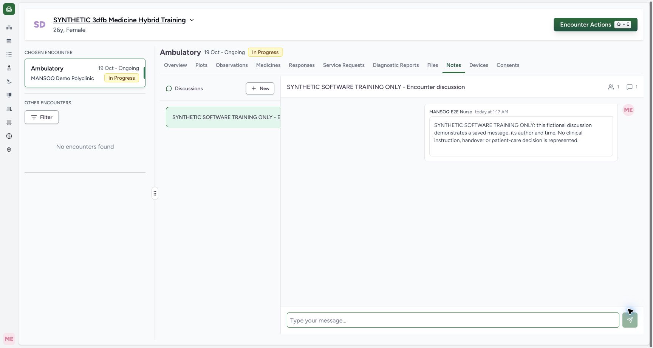Open the Consents tab
This screenshot has width=653, height=348.
coord(508,65)
